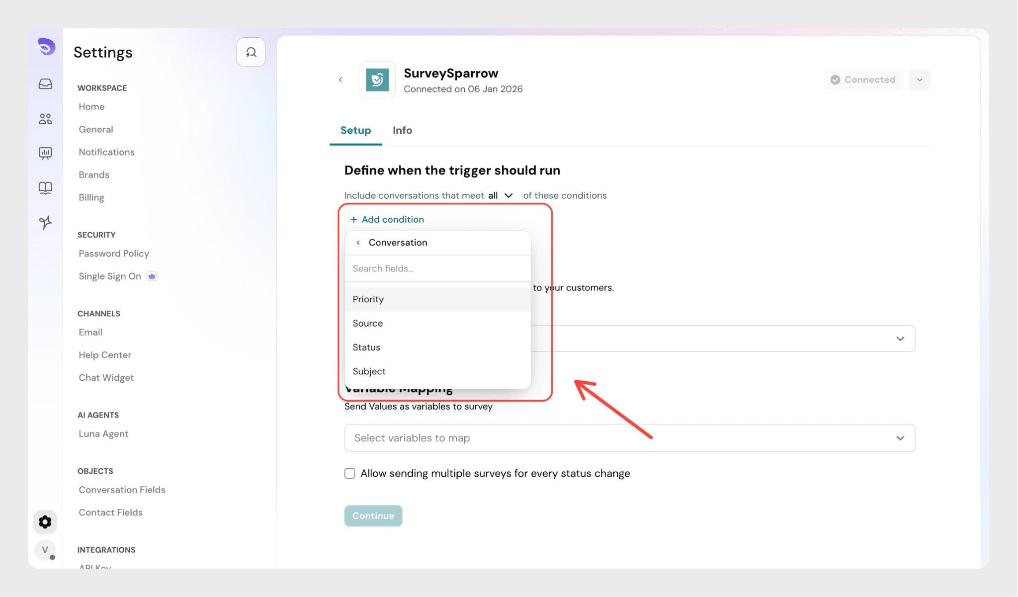Viewport: 1018px width, 597px height.
Task: Open the 'all' conditions match dropdown
Action: tap(500, 195)
